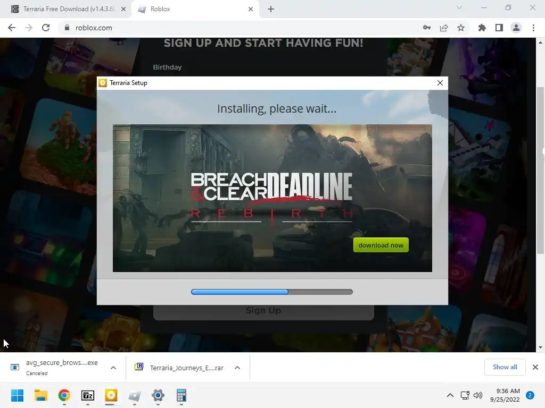Click the vertical scrollbar thumb
Viewport: 545px width, 408px height.
point(540,170)
